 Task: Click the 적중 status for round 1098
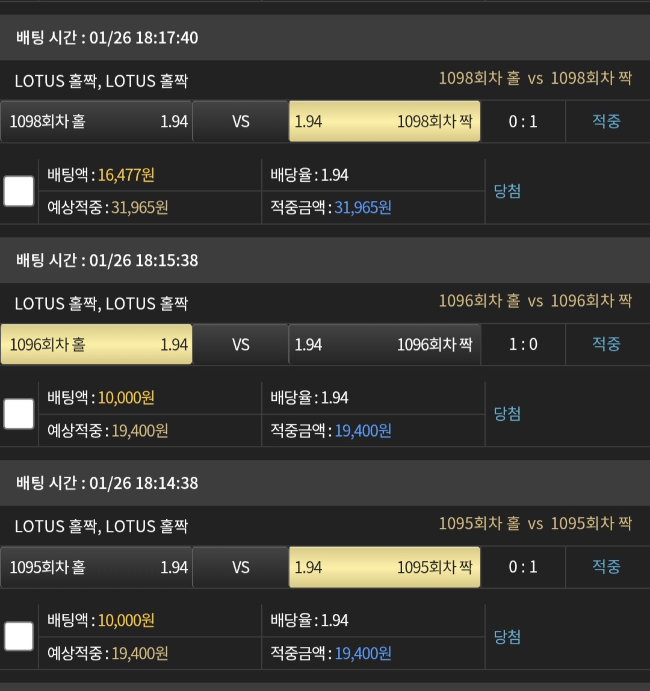pos(606,122)
